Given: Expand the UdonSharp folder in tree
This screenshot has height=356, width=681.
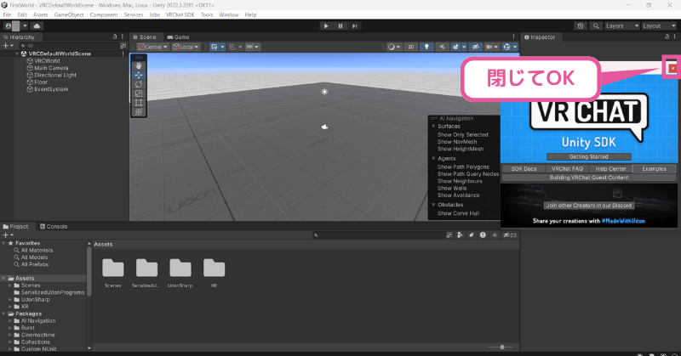Looking at the screenshot, I should 10,300.
